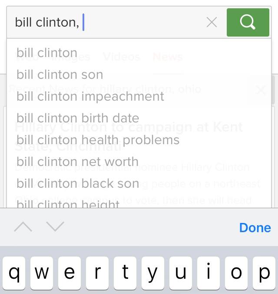Clear the search field text

(212, 22)
